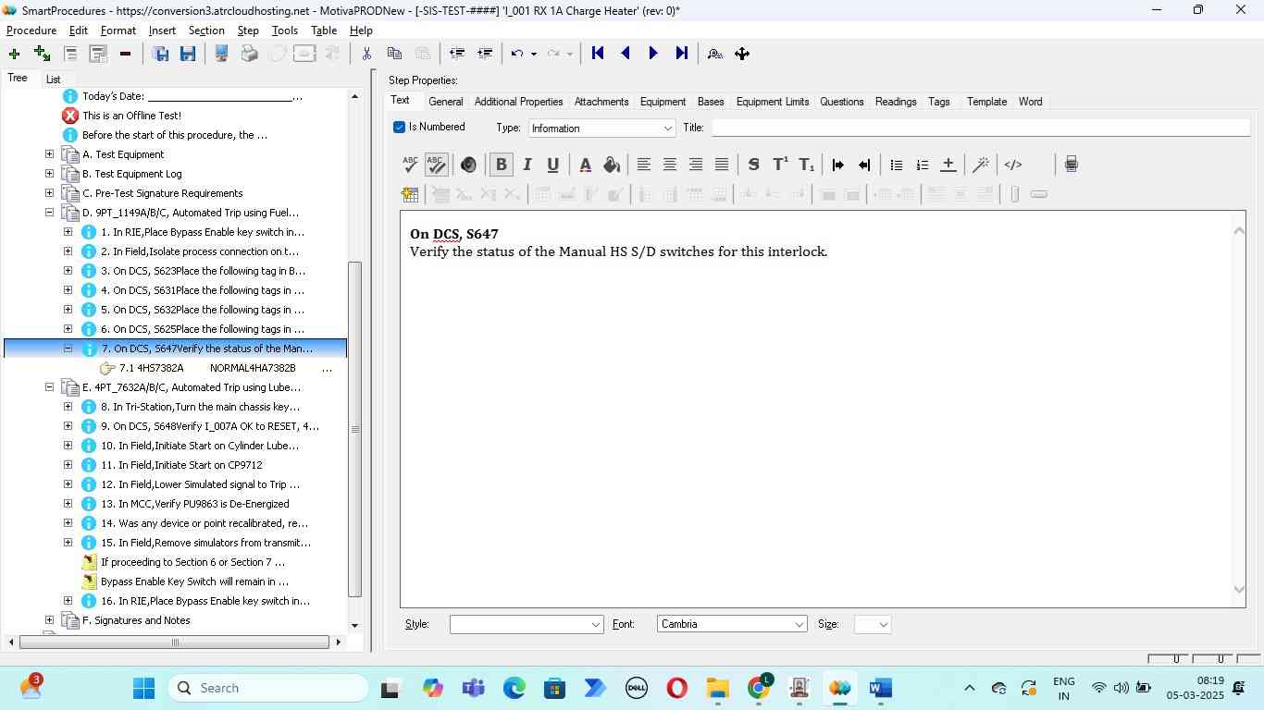Click the green plus add step icon
Image resolution: width=1264 pixels, height=710 pixels.
click(14, 54)
